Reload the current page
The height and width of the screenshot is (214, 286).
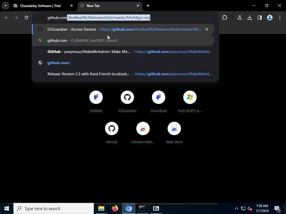click(26, 18)
